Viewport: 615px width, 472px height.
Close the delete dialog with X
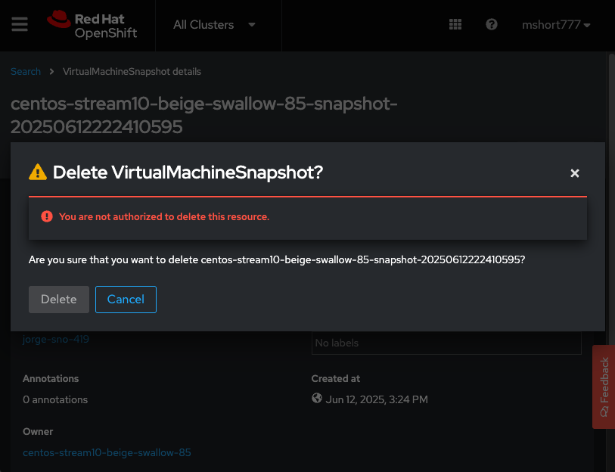coord(575,173)
